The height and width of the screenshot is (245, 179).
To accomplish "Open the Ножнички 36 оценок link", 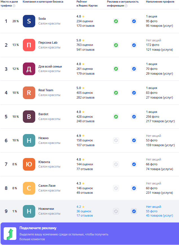I will coord(84,211).
